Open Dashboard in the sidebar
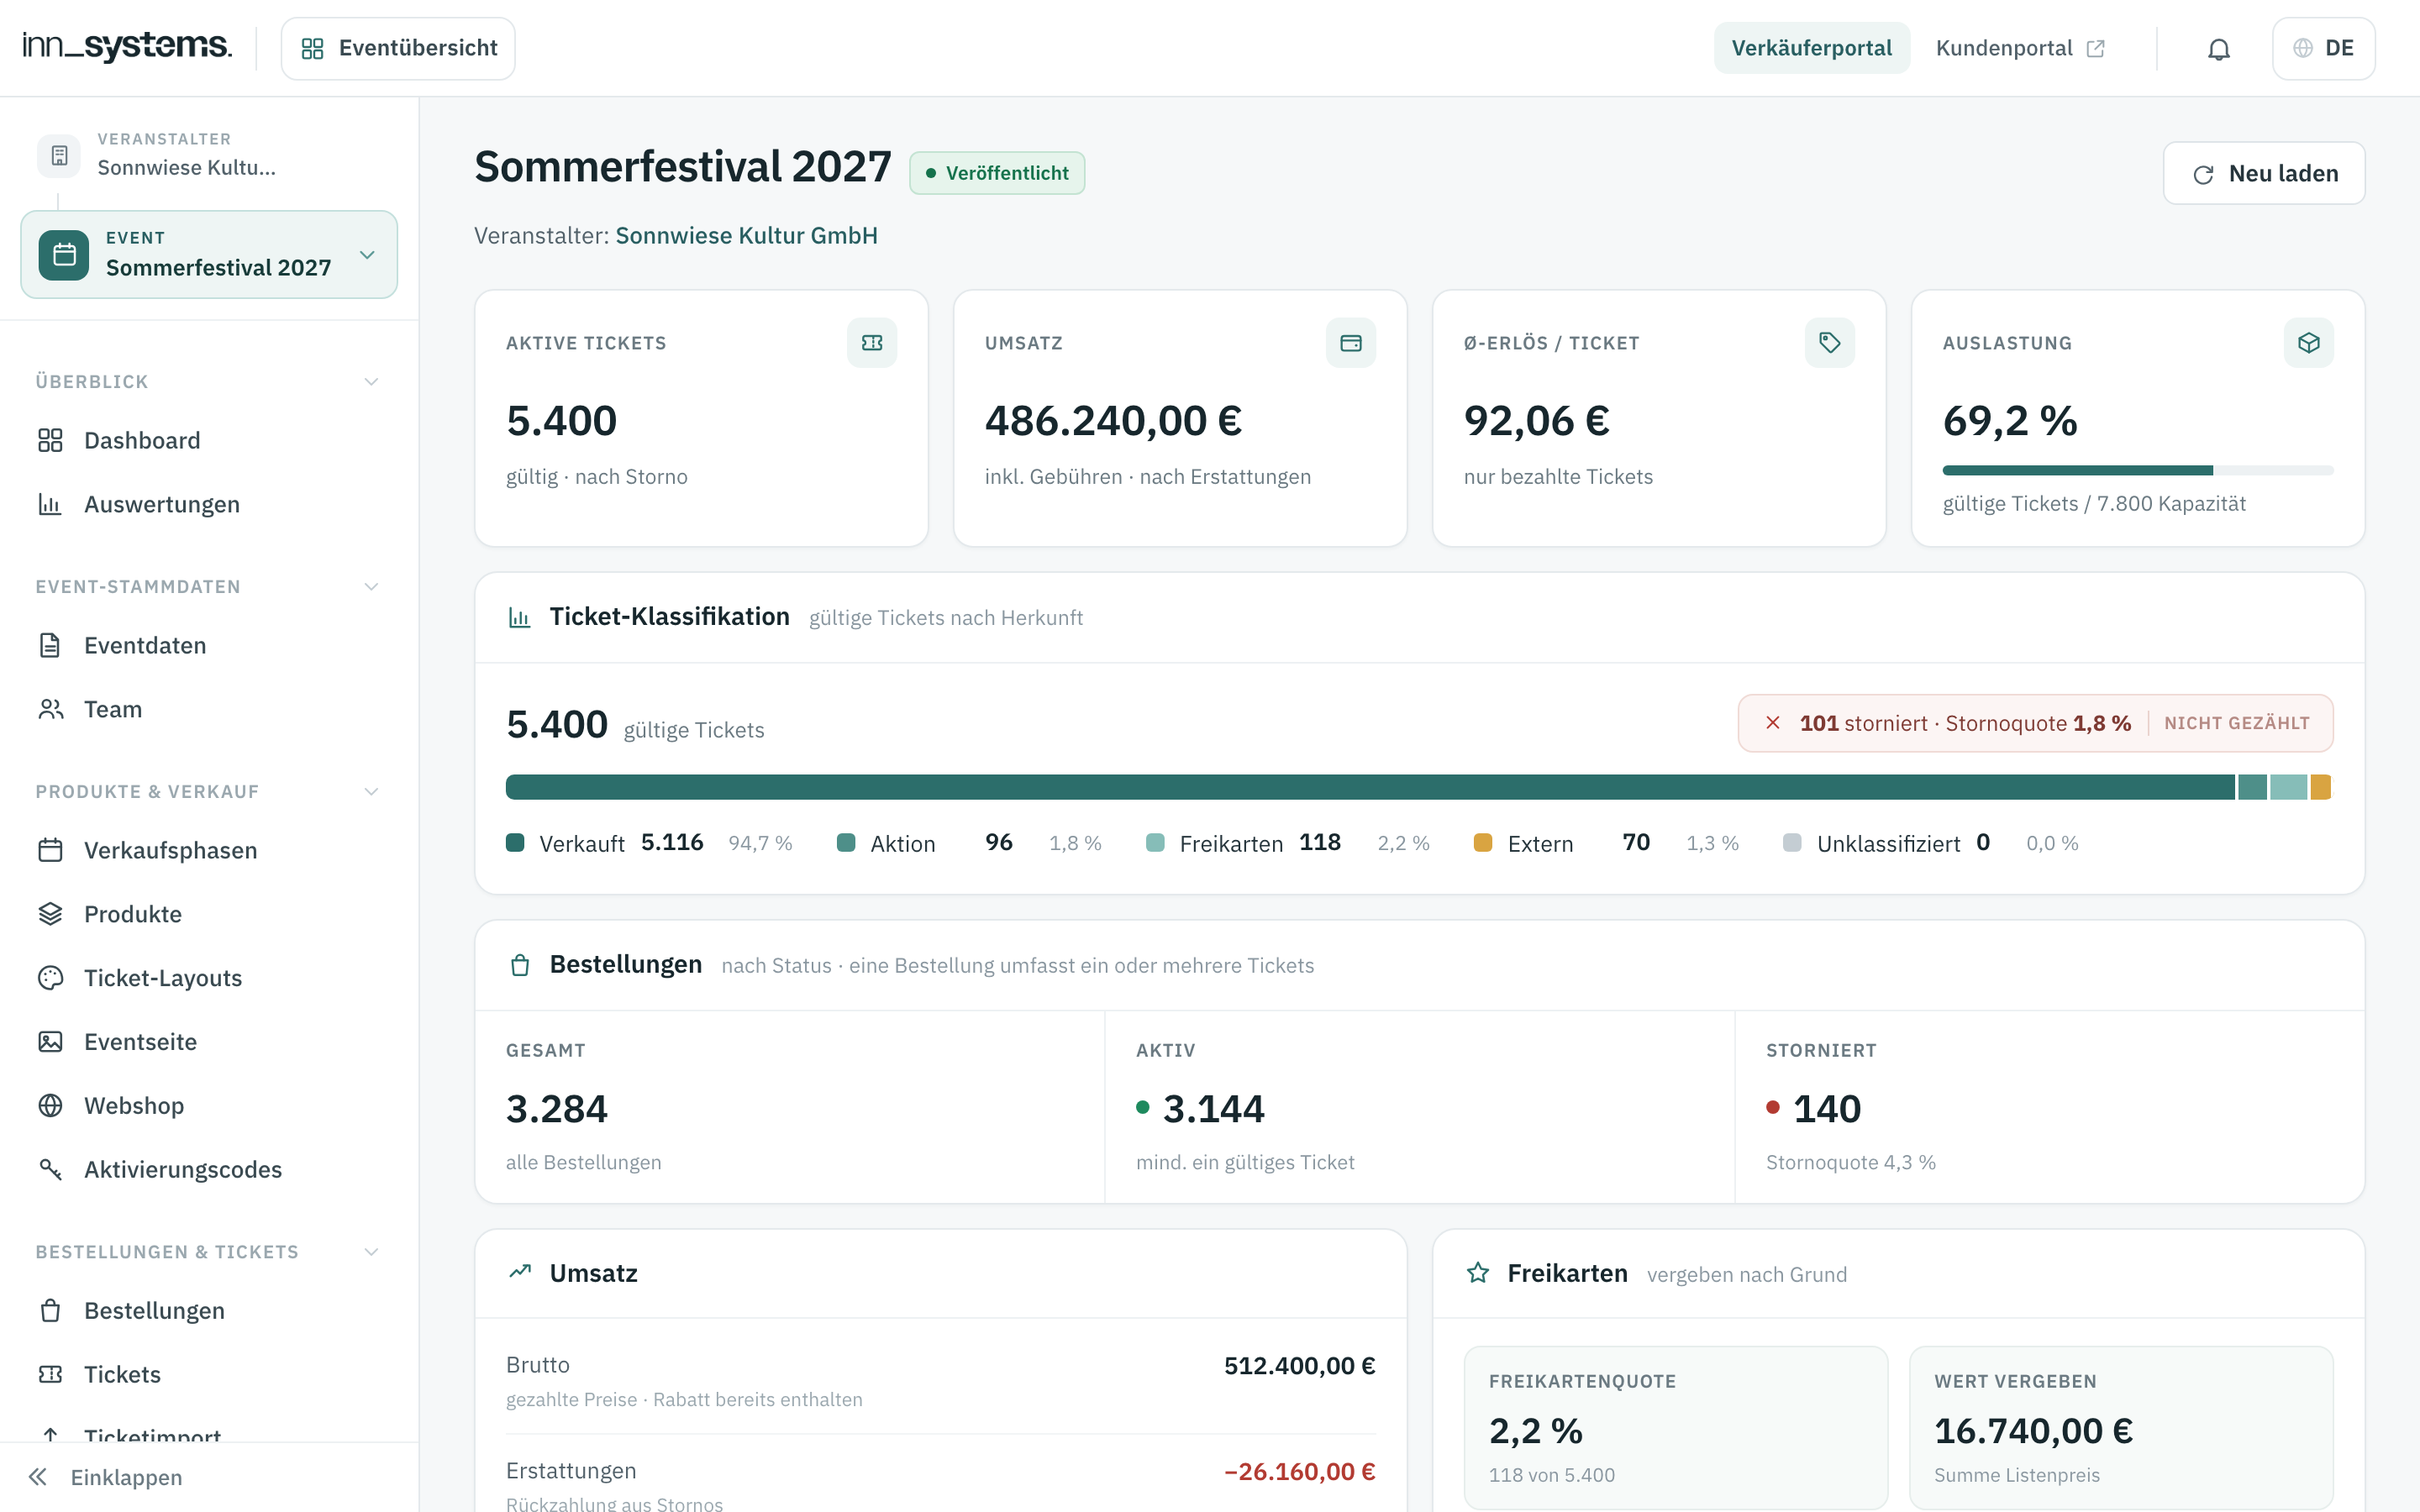 pos(209,440)
